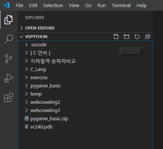
Task: Create a new folder in VSPYTHON
Action: (126, 37)
